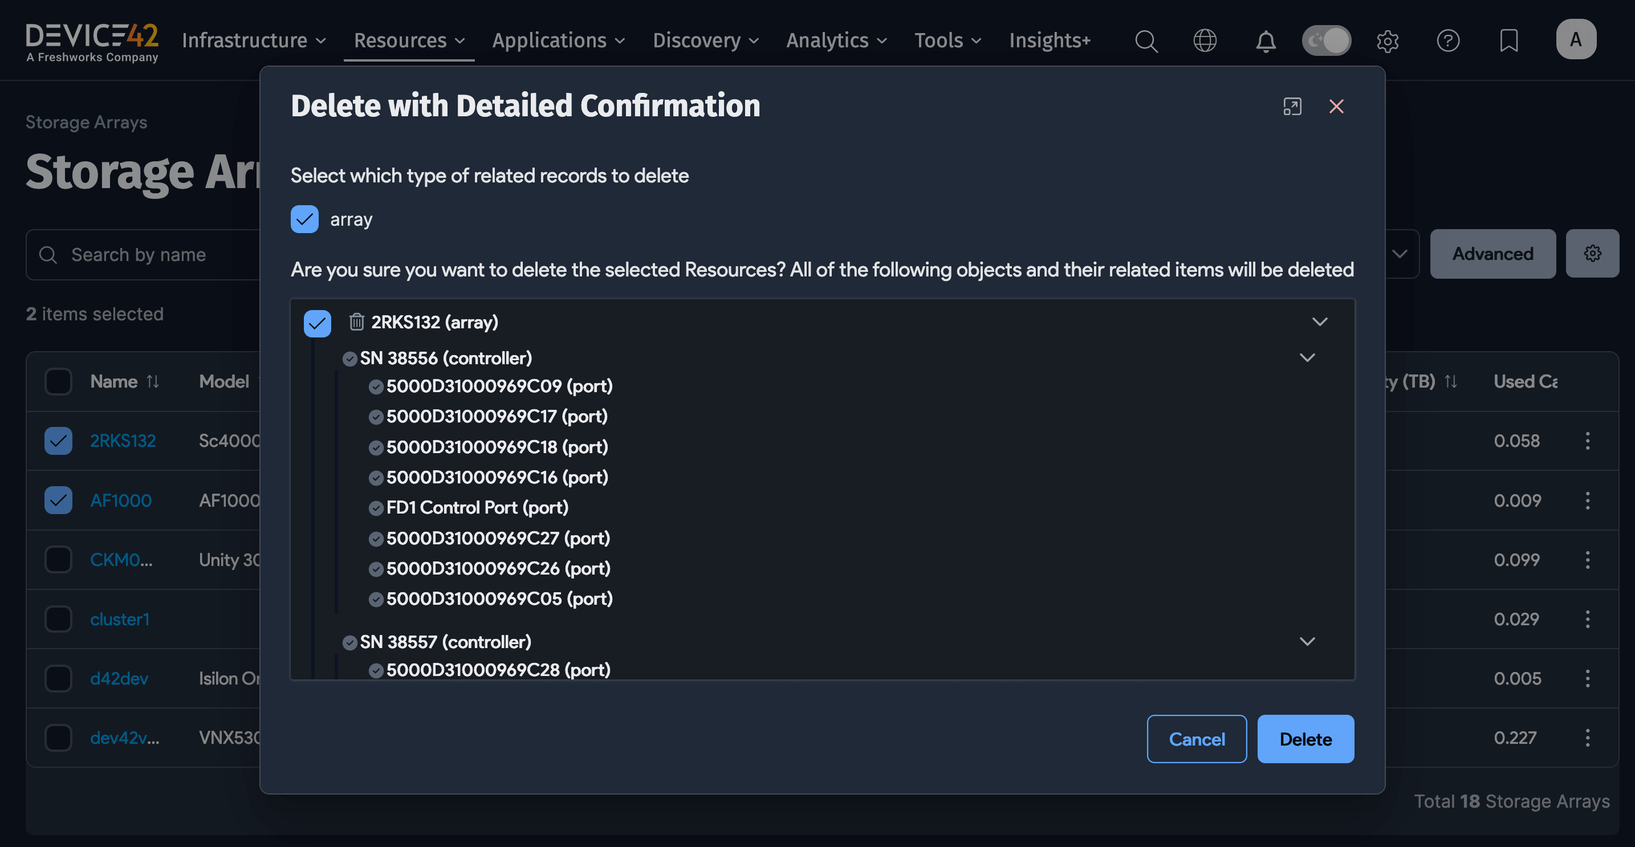Open the notifications bell
Screen dimensions: 1635x847
pyautogui.click(x=1265, y=40)
